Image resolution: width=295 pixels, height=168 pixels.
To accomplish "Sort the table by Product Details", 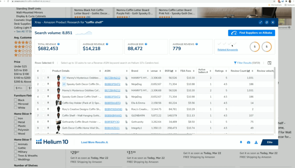I will click(100, 71).
